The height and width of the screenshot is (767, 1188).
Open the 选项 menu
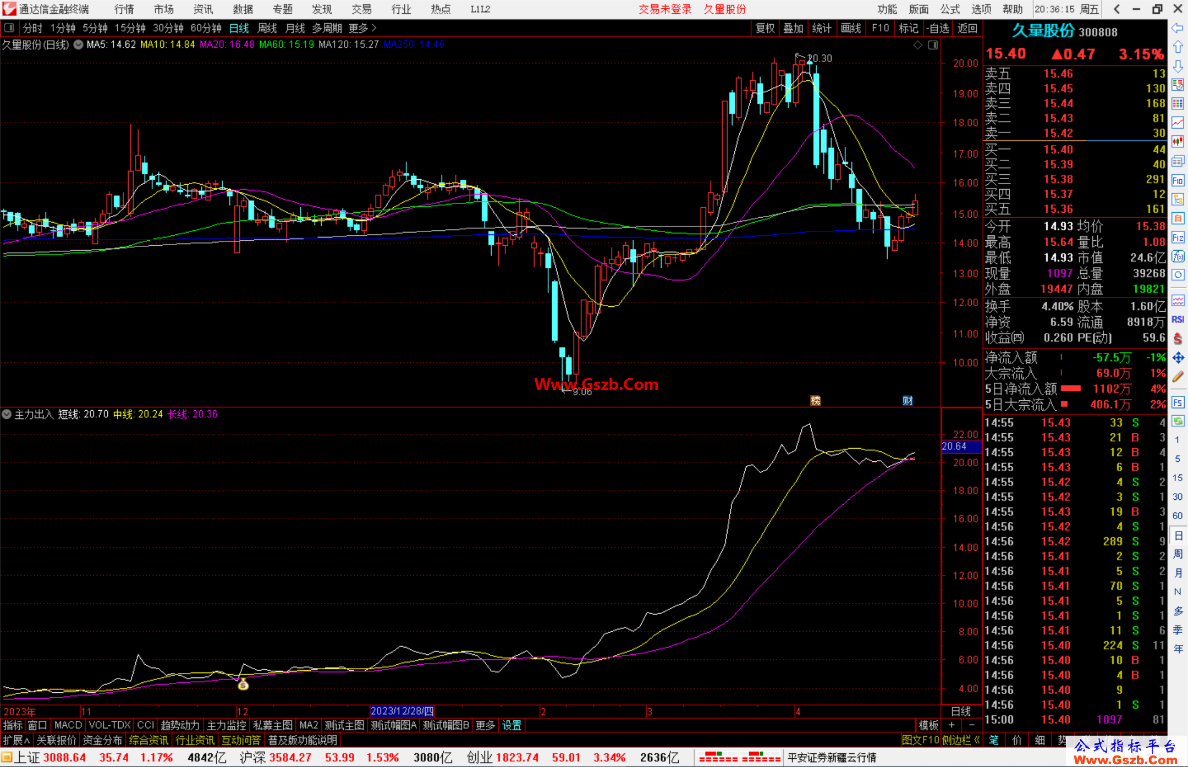981,9
